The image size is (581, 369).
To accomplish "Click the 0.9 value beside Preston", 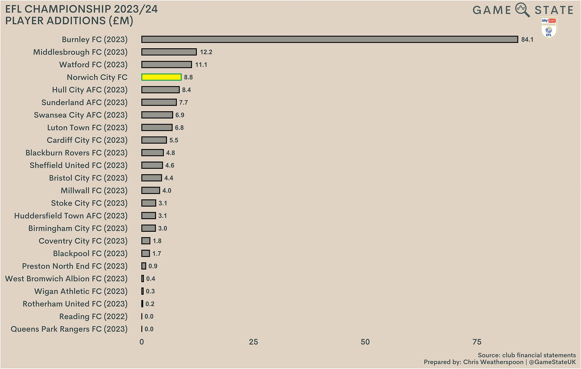I will coord(153,266).
